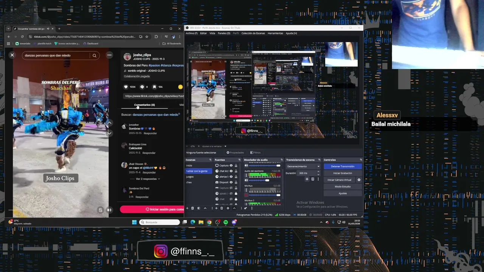Add a new scene in OBS Escenas

(x=187, y=208)
